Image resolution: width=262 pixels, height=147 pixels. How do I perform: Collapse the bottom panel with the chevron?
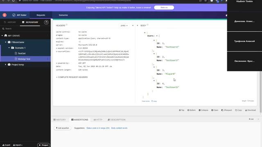pyautogui.click(x=258, y=119)
